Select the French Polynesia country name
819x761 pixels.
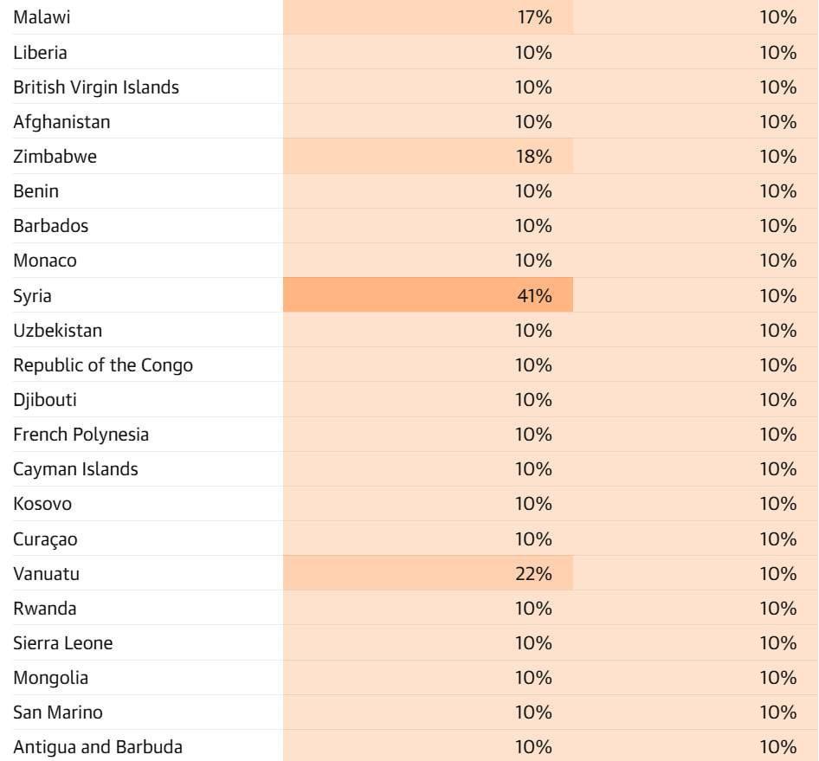pos(81,435)
